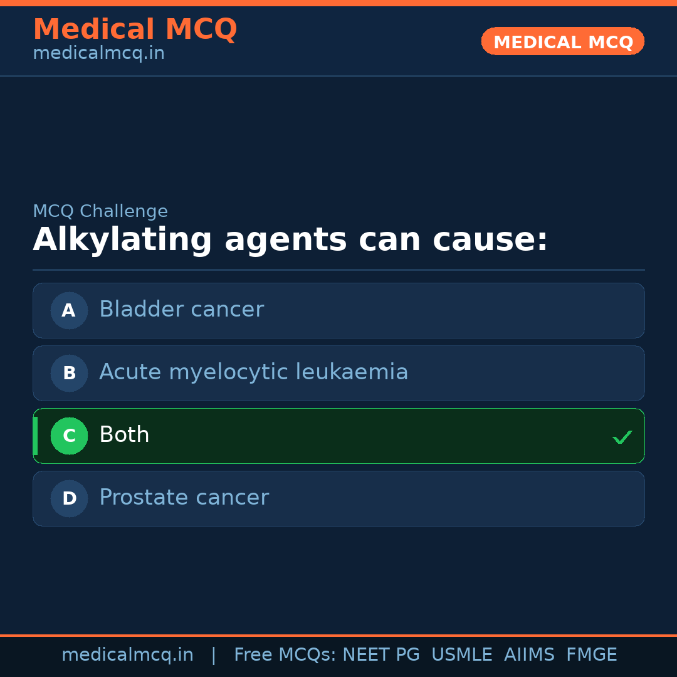Click the large orange "Medical MCQ" title
Screen dimensions: 677x677
coord(135,29)
